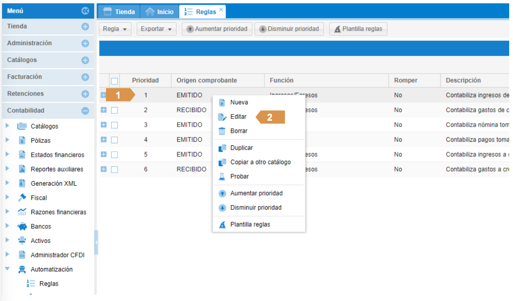Expand the Pólizas tree node arrow
The height and width of the screenshot is (301, 513).
pos(7,140)
